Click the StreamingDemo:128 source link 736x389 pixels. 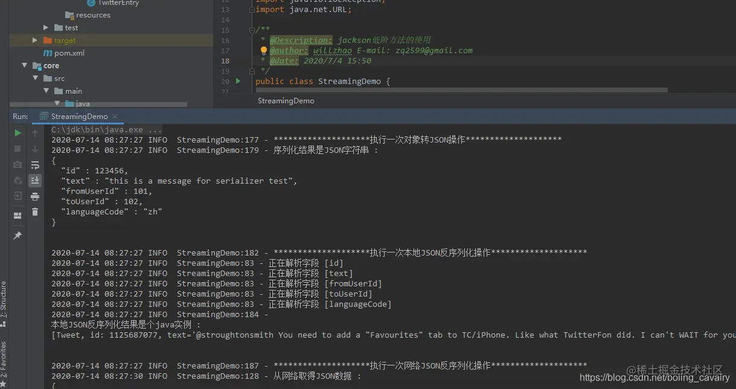click(x=218, y=376)
